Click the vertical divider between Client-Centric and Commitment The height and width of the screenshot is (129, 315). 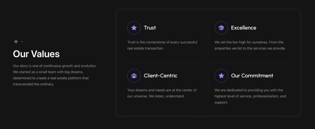tap(208, 87)
